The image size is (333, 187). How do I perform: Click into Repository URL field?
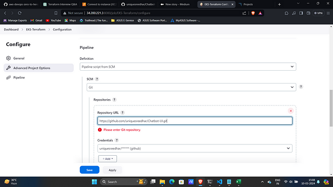(195, 121)
